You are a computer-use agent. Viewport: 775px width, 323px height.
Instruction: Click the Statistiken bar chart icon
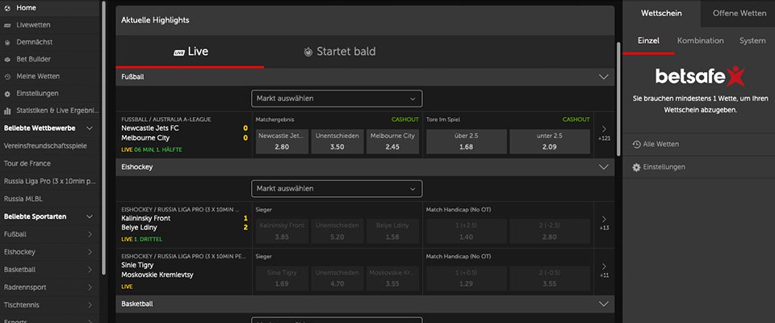coord(7,111)
